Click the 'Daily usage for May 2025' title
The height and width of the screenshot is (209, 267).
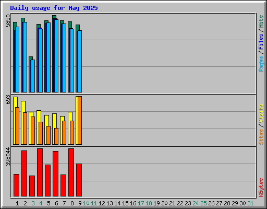(x=54, y=8)
